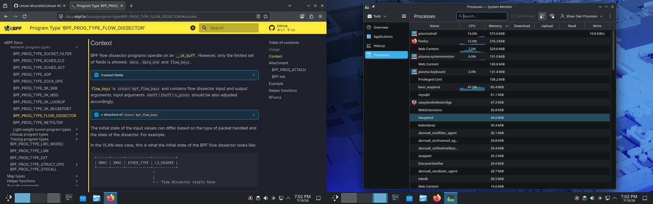Open Show: Own Processes dropdown
This screenshot has width=653, height=204.
tap(581, 16)
